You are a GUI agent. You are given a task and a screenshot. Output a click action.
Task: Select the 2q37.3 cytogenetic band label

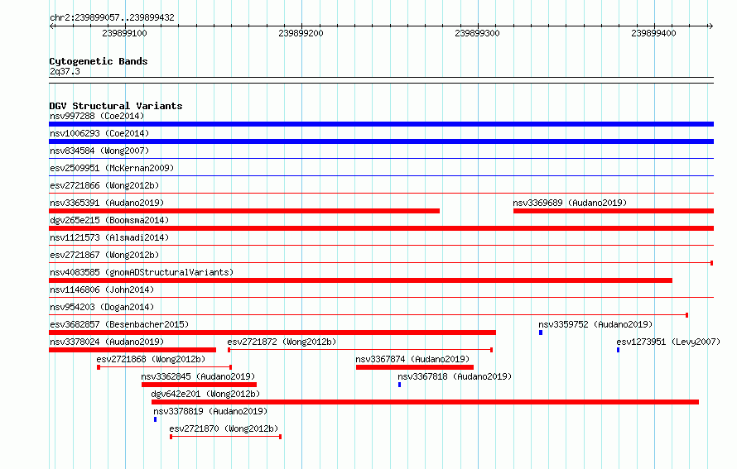[x=65, y=71]
